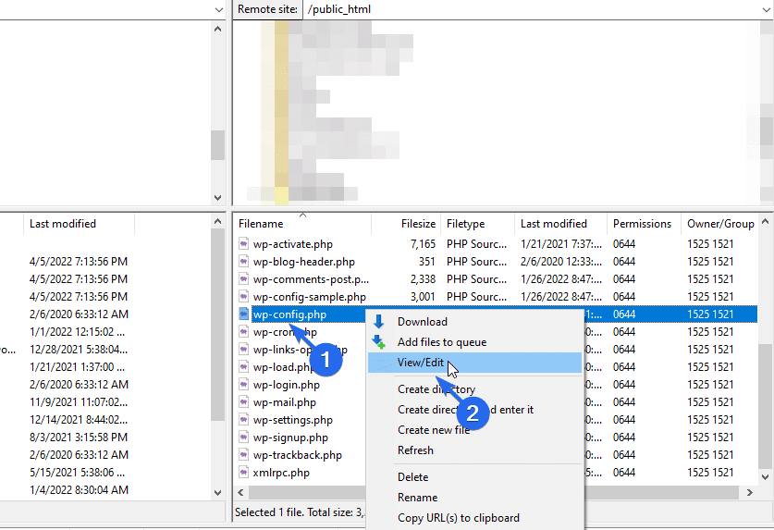Image resolution: width=774 pixels, height=530 pixels.
Task: Click the 2,338 filesize value
Action: point(423,279)
